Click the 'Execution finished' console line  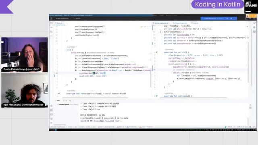tap(101, 121)
